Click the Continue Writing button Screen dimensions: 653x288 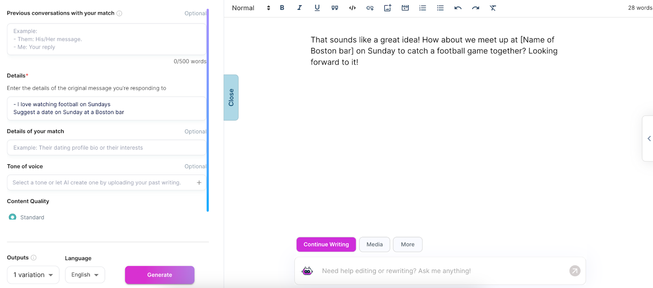(x=326, y=244)
